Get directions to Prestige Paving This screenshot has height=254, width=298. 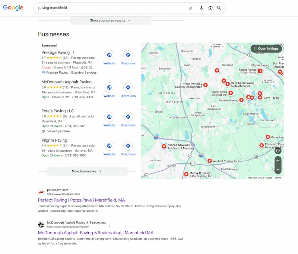[x=128, y=55]
